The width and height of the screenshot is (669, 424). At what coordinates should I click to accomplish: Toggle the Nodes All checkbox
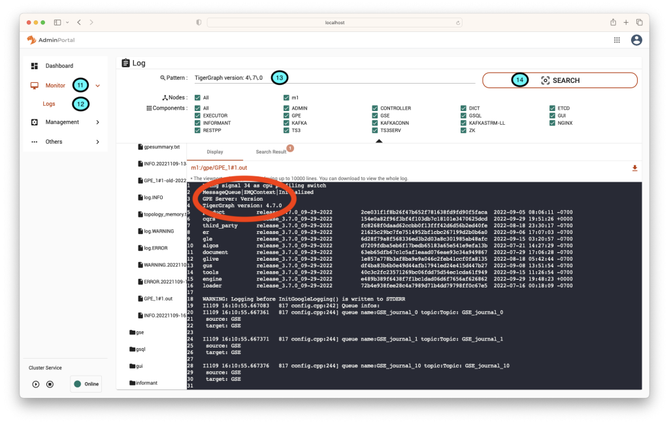pyautogui.click(x=197, y=98)
